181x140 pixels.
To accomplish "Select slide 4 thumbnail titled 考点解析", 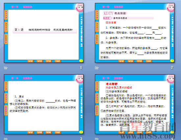I will point(135,104).
